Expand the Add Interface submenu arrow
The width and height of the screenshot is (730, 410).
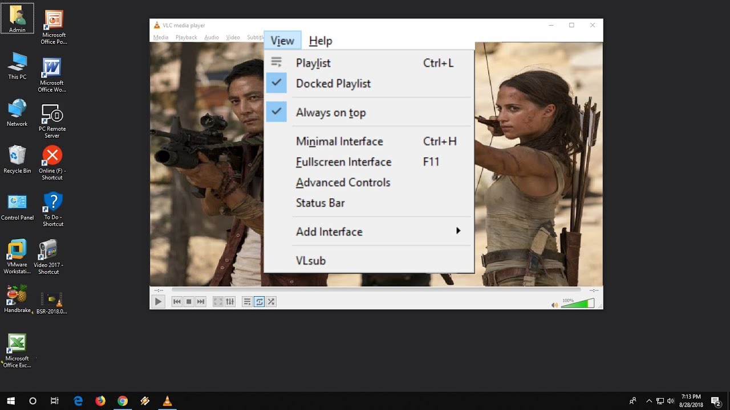click(x=458, y=231)
